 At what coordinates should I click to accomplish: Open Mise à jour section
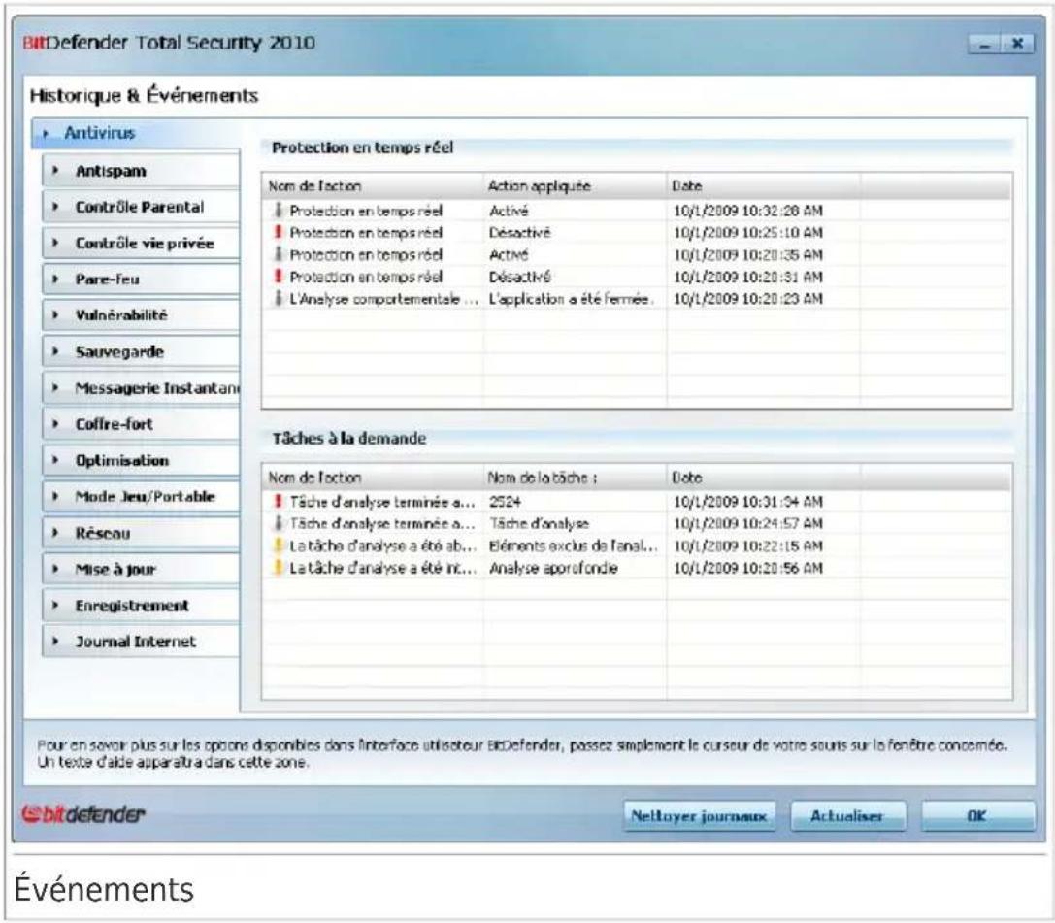coord(142,570)
